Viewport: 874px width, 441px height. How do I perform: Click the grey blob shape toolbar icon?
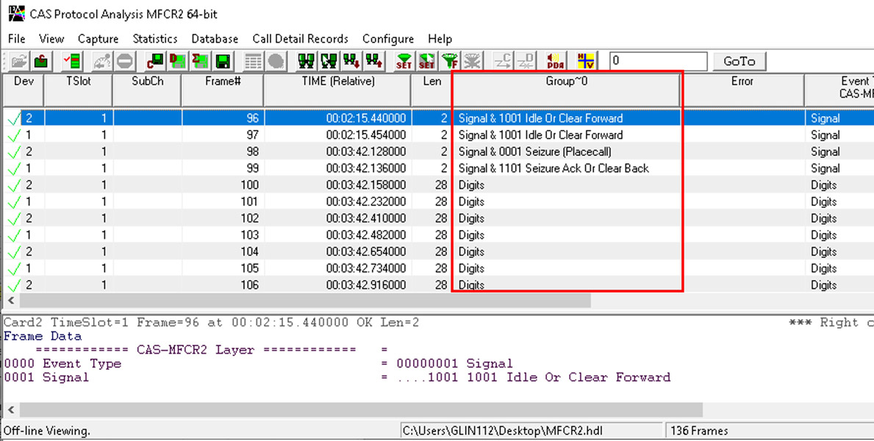[x=276, y=61]
